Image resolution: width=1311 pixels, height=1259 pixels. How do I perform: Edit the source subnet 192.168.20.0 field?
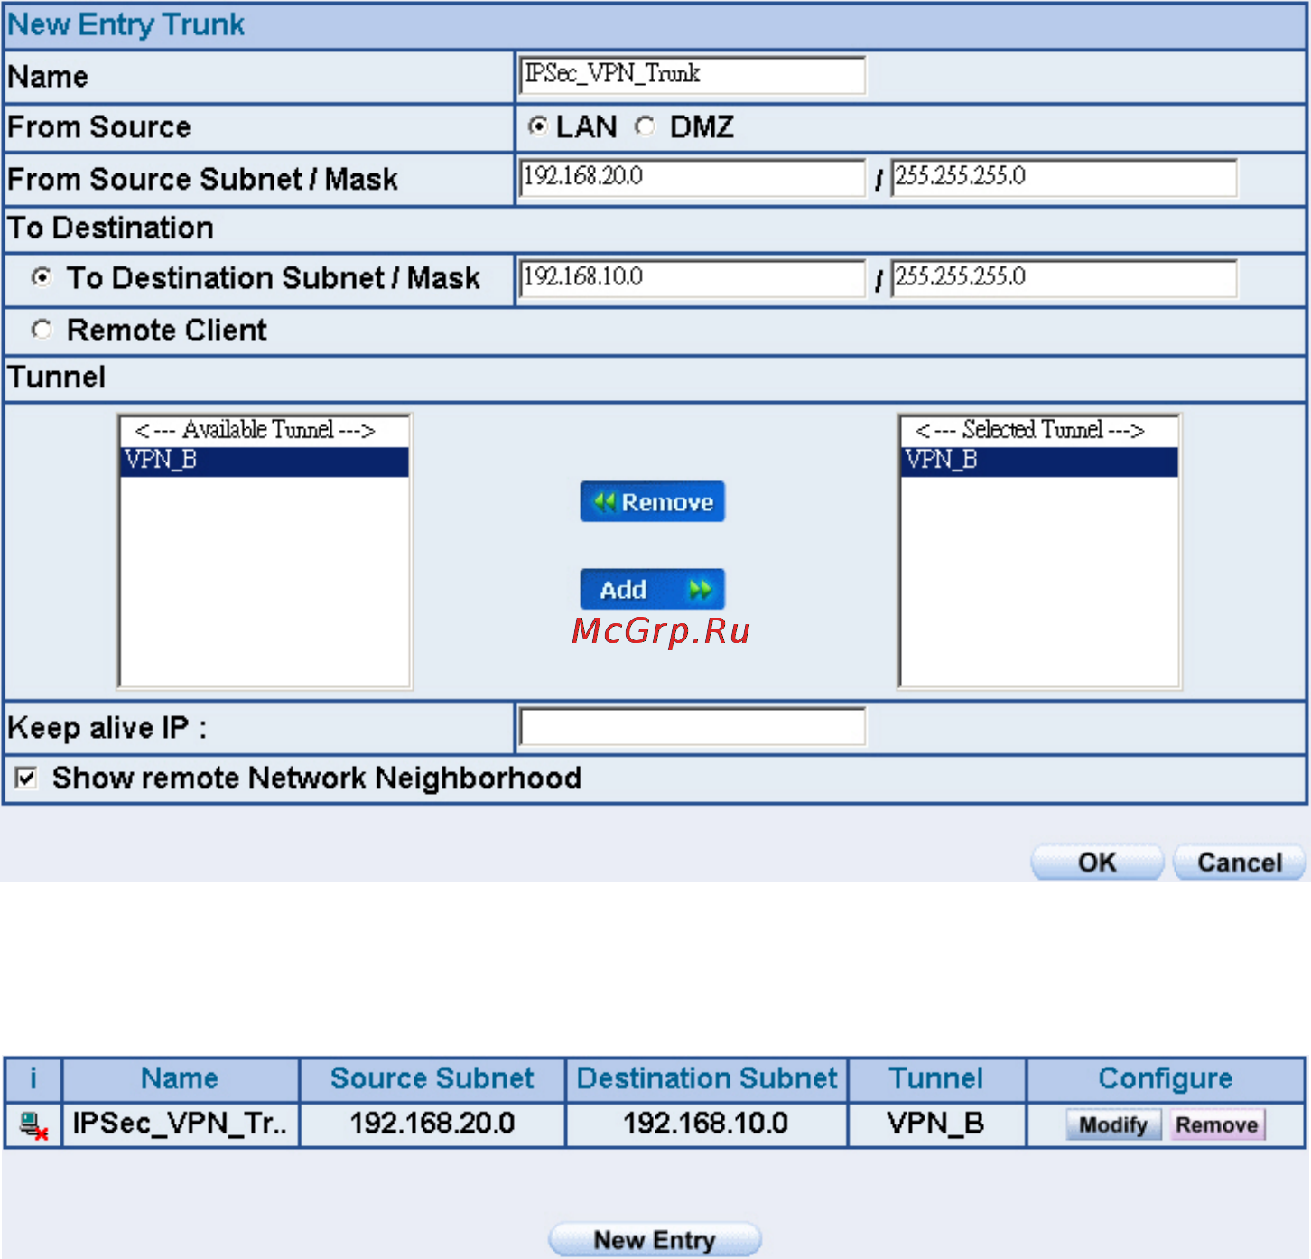point(693,177)
